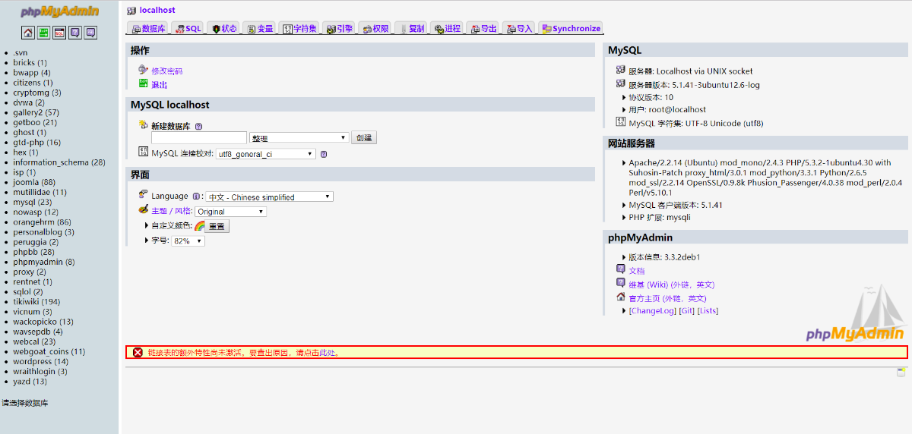Select the wordpress database

point(33,362)
